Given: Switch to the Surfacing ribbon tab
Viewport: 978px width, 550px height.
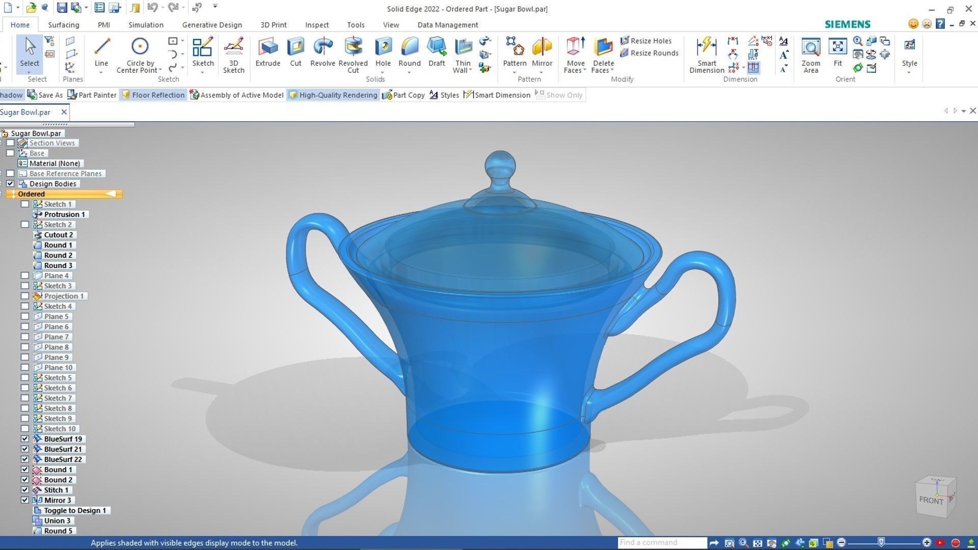Looking at the screenshot, I should point(64,25).
